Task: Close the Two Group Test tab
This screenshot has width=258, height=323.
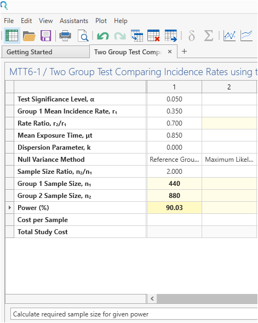Action: coord(170,52)
